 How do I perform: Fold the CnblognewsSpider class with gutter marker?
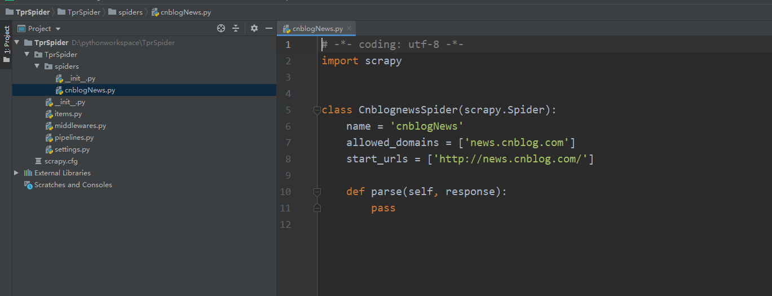click(317, 110)
